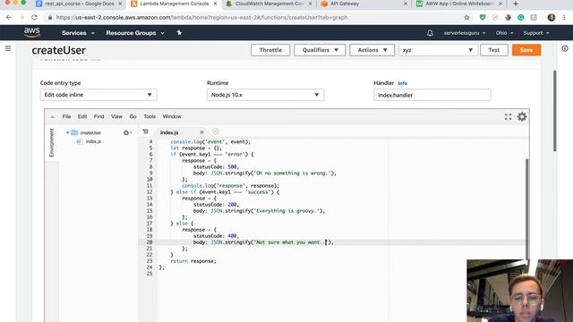Click code line number 20
The width and height of the screenshot is (573, 322).
click(x=150, y=242)
